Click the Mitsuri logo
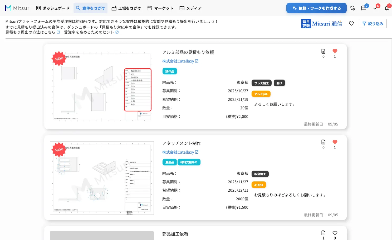The image size is (392, 240). click(18, 8)
